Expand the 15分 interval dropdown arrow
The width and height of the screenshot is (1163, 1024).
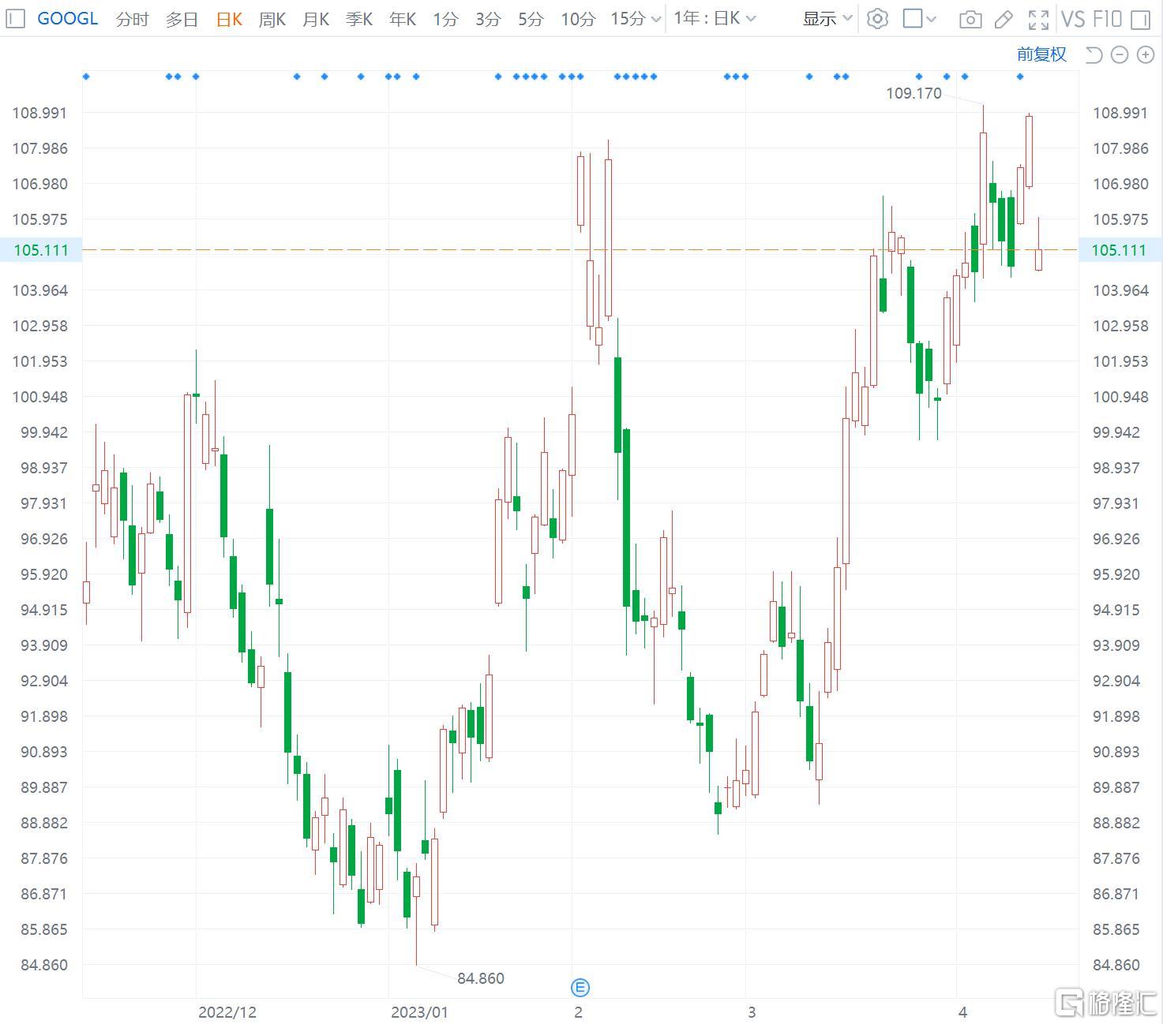(656, 19)
